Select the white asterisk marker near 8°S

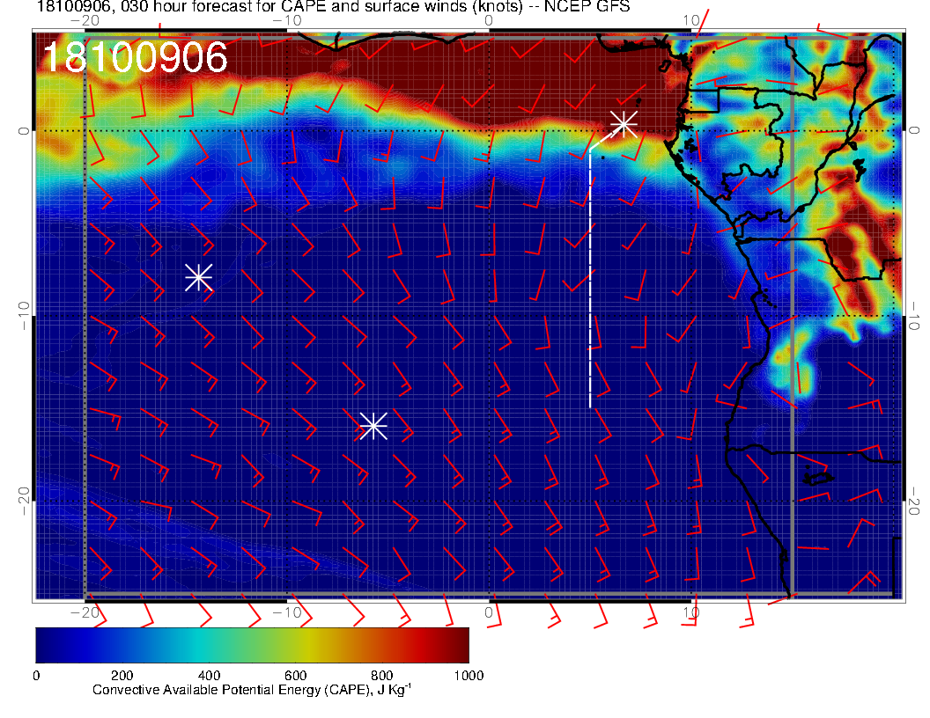pyautogui.click(x=198, y=276)
